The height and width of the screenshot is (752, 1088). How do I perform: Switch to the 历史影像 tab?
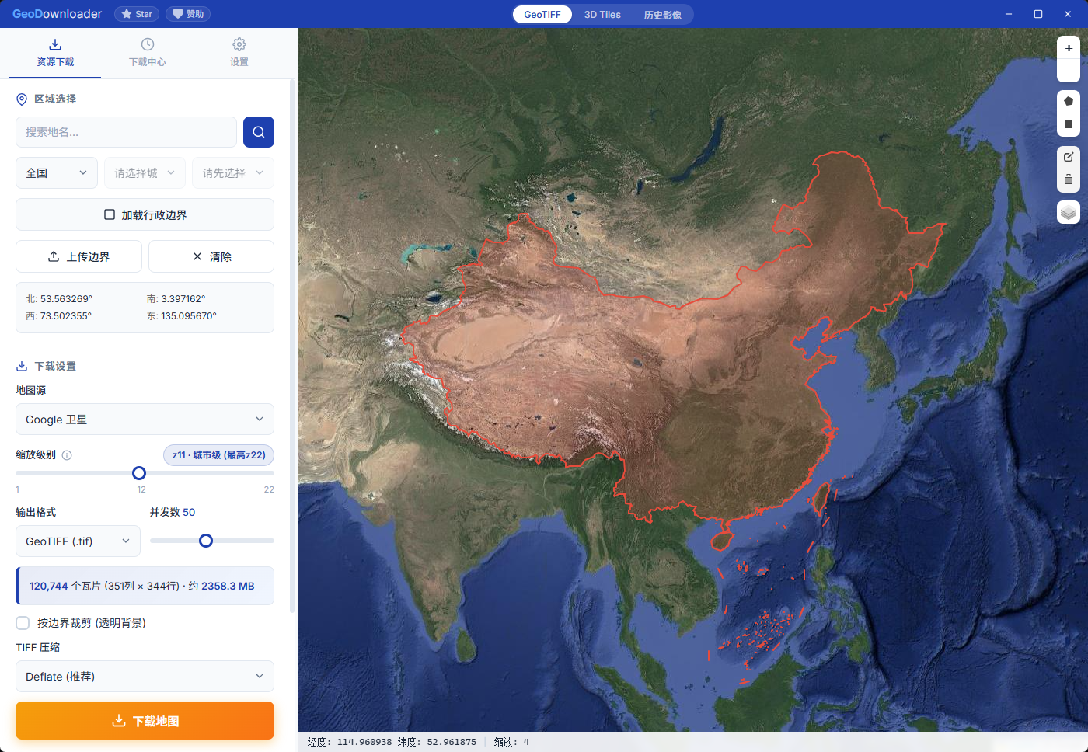pos(663,14)
